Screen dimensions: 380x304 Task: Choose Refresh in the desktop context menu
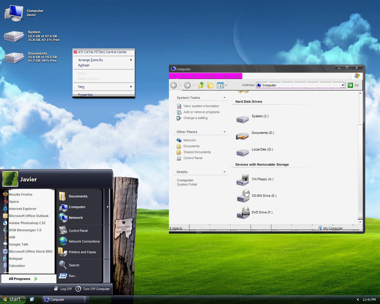point(84,65)
